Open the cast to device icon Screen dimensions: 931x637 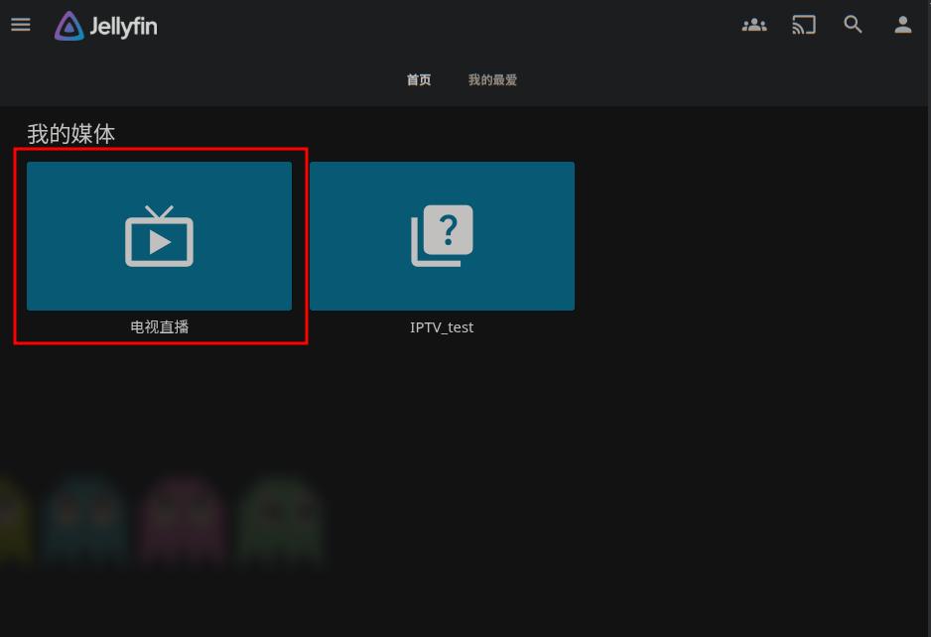(804, 25)
